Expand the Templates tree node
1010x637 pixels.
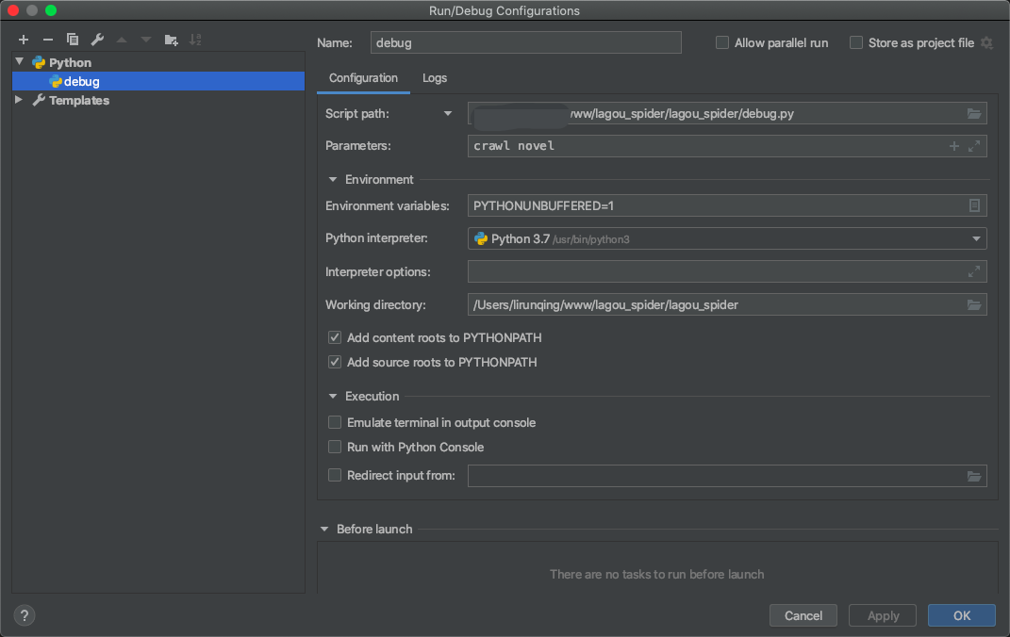(20, 100)
